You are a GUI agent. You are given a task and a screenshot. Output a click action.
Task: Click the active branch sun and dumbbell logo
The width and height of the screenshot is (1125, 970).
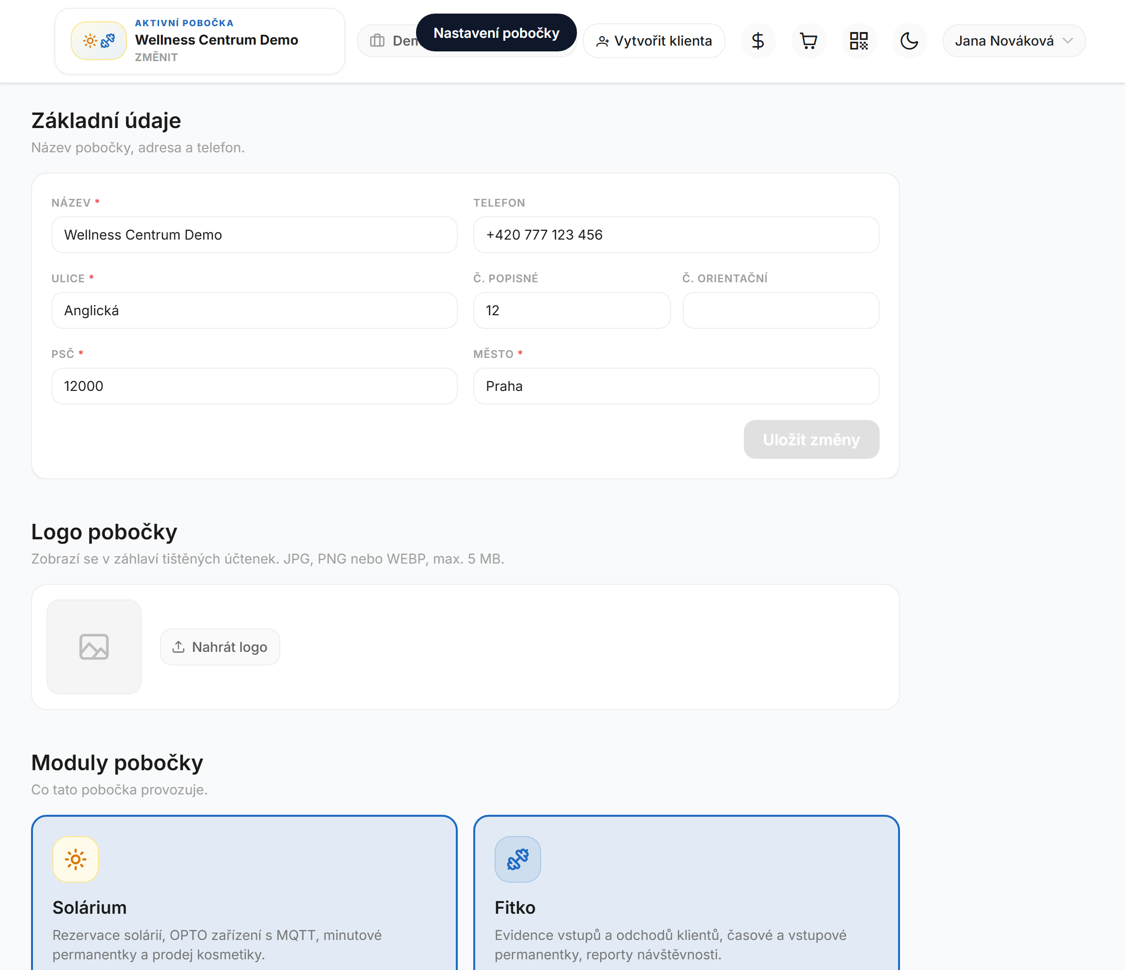point(99,41)
